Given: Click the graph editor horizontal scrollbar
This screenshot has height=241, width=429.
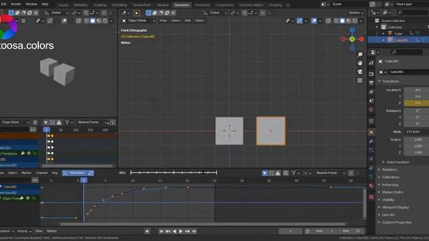Looking at the screenshot, I should tap(204, 224).
